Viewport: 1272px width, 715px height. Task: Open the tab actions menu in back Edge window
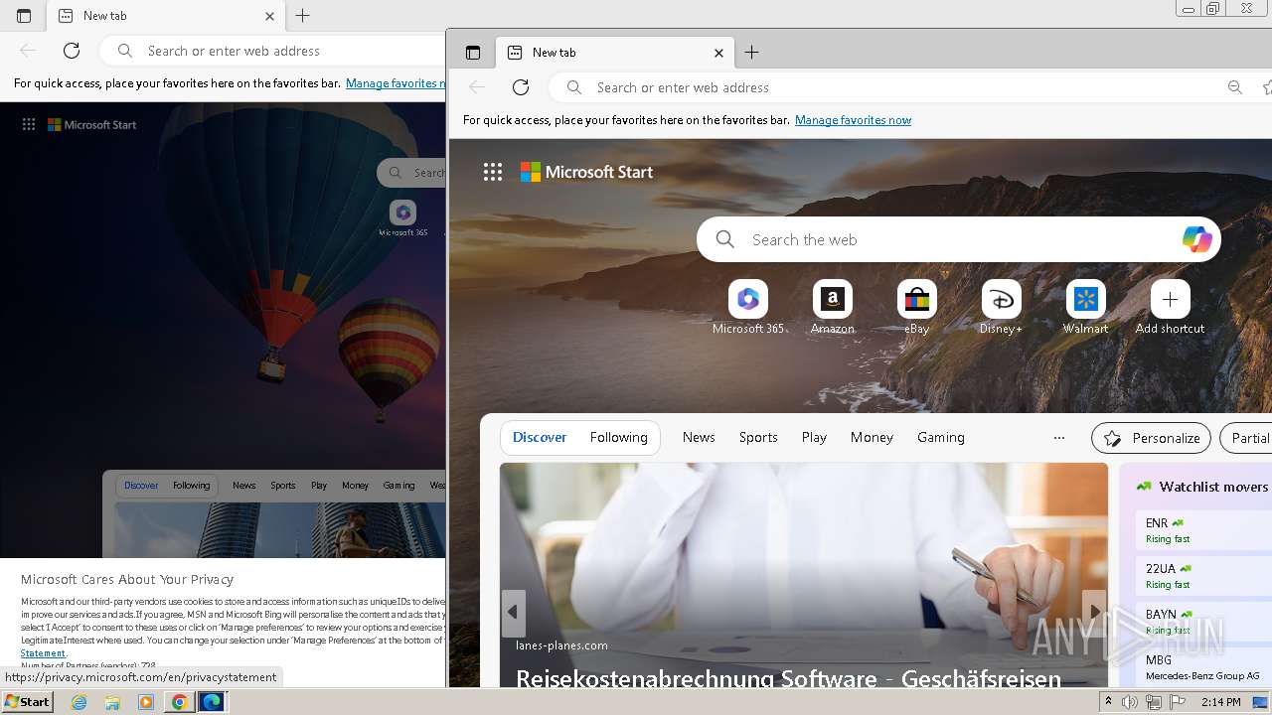24,16
